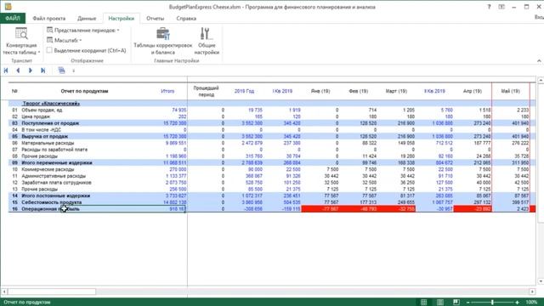This screenshot has width=544, height=306.
Task: Select the Март (19) column header
Action: click(396, 91)
